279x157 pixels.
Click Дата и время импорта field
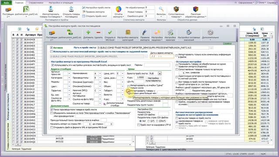point(162,56)
